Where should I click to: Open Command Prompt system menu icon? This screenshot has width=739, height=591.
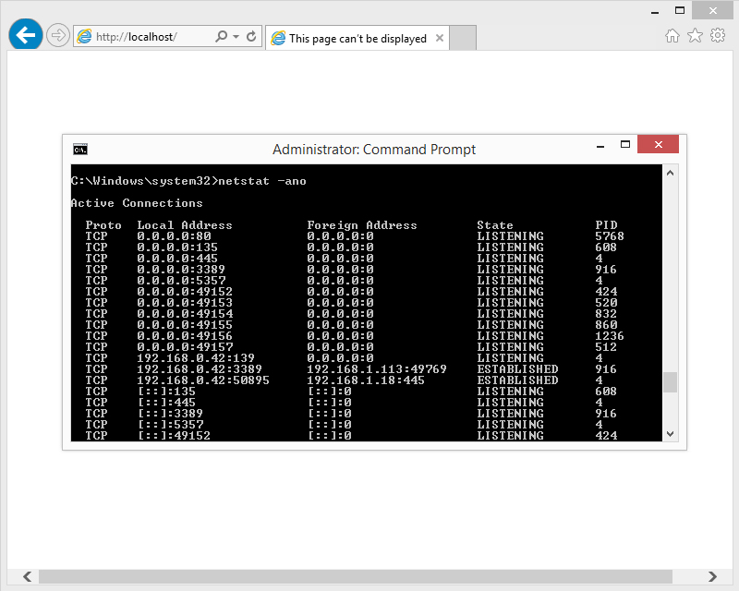[x=80, y=150]
